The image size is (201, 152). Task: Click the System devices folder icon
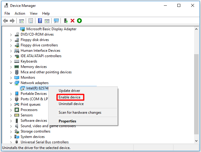tap(17, 137)
